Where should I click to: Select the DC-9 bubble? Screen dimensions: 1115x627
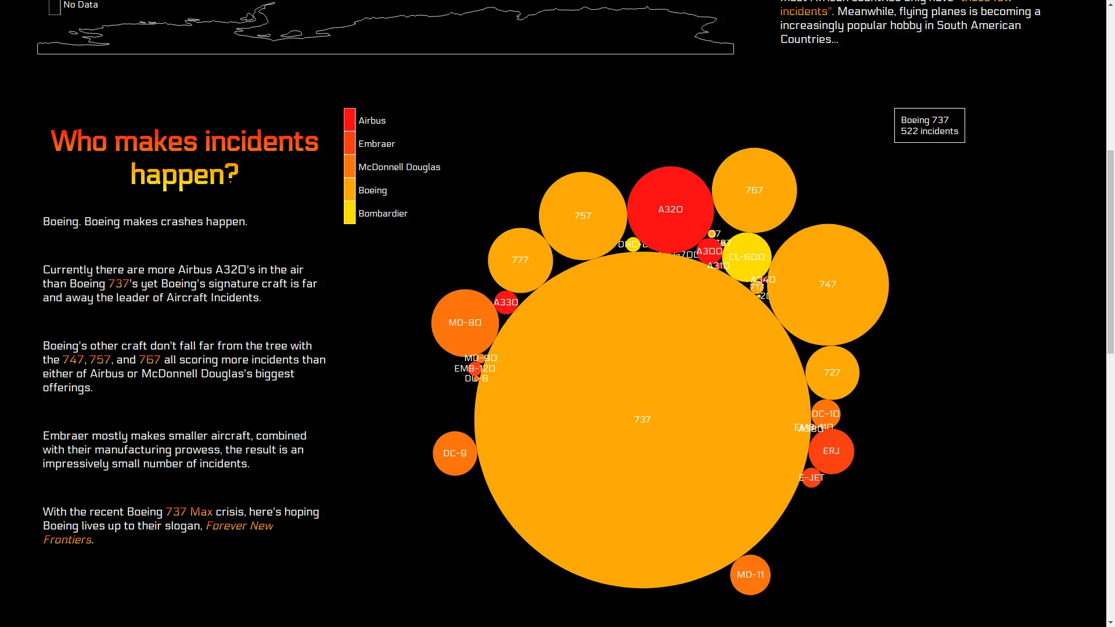pos(455,453)
